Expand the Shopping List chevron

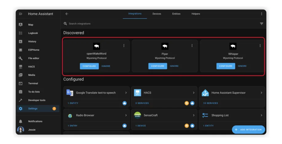pos(261,115)
